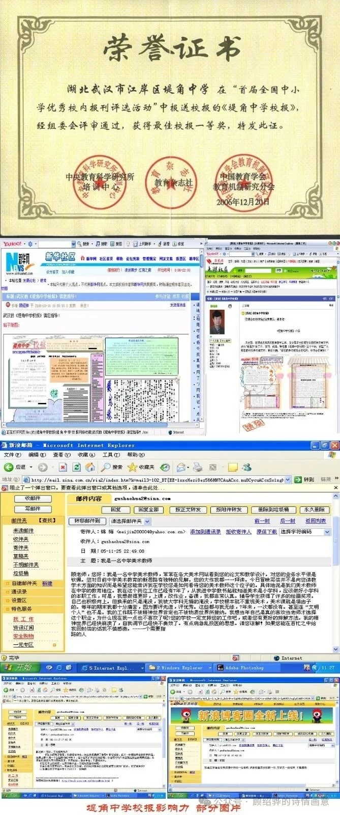340x815 pixels.
Task: Expand the address bar URL dropdown
Action: (x=288, y=479)
